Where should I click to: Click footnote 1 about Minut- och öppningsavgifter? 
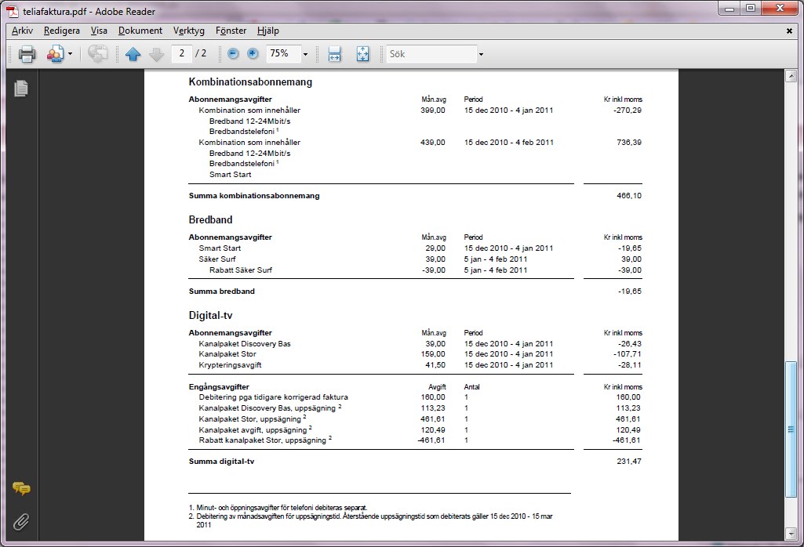click(x=278, y=508)
